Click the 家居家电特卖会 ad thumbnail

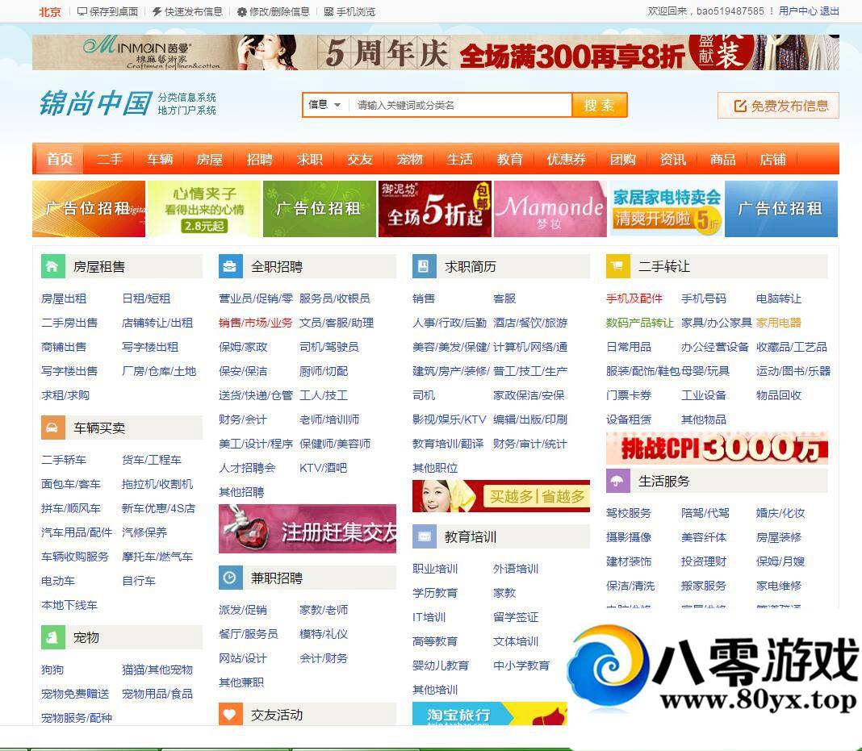pos(666,209)
